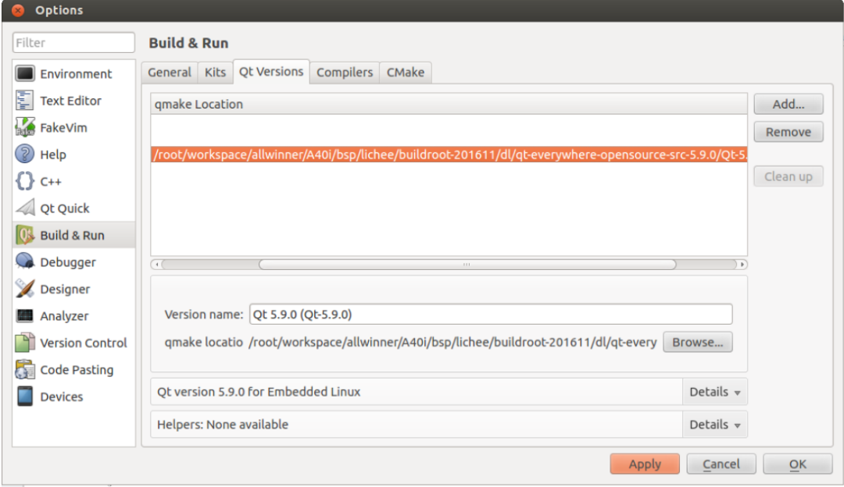844x487 pixels.
Task: Open the C++ braces icon
Action: click(x=25, y=181)
